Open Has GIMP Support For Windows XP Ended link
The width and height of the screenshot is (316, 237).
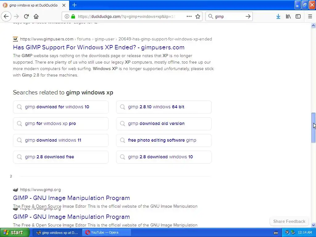98,47
